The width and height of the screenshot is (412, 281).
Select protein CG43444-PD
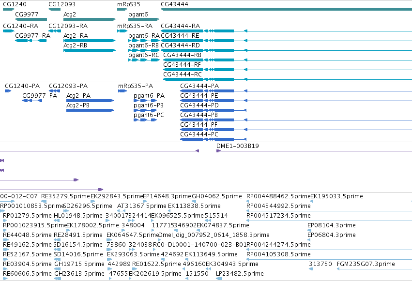coord(199,105)
